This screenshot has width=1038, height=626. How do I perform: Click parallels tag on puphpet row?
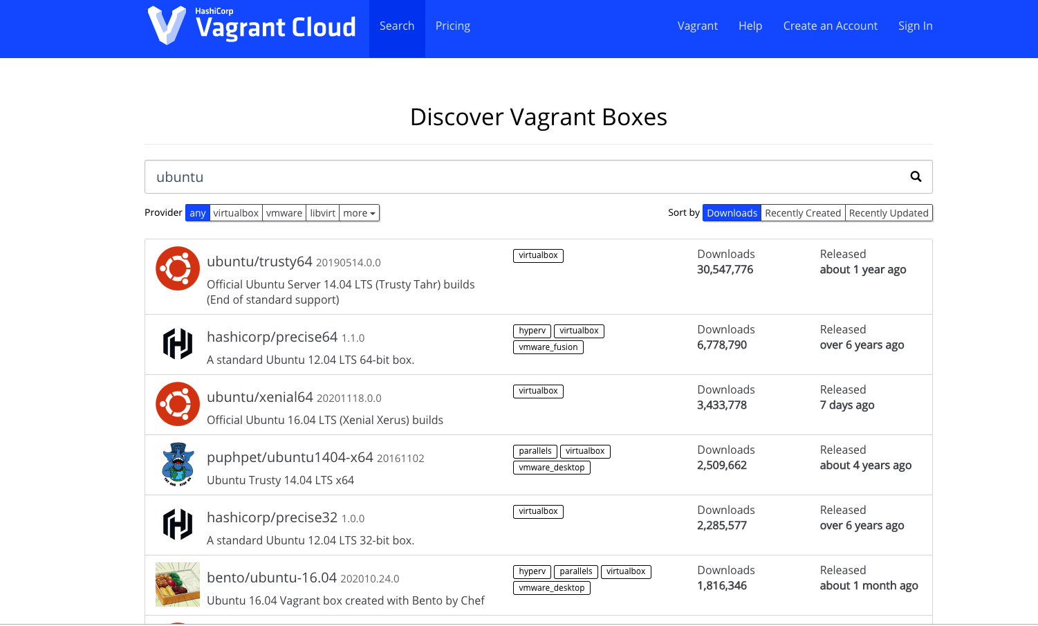pyautogui.click(x=535, y=452)
